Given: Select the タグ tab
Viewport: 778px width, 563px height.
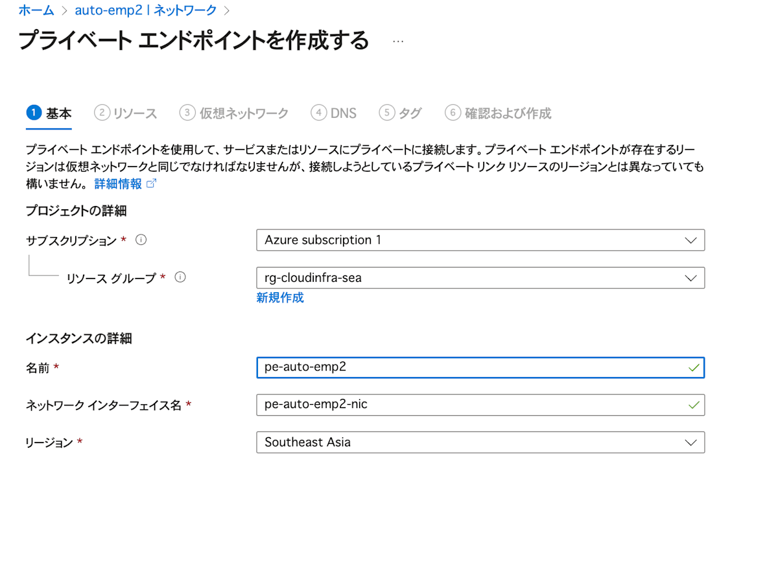Looking at the screenshot, I should point(408,112).
